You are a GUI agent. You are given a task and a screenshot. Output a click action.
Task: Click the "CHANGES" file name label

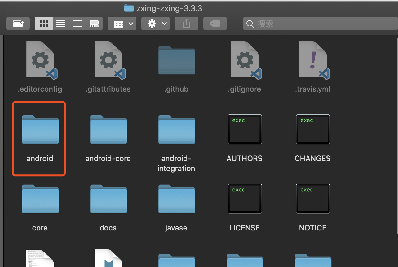point(313,159)
